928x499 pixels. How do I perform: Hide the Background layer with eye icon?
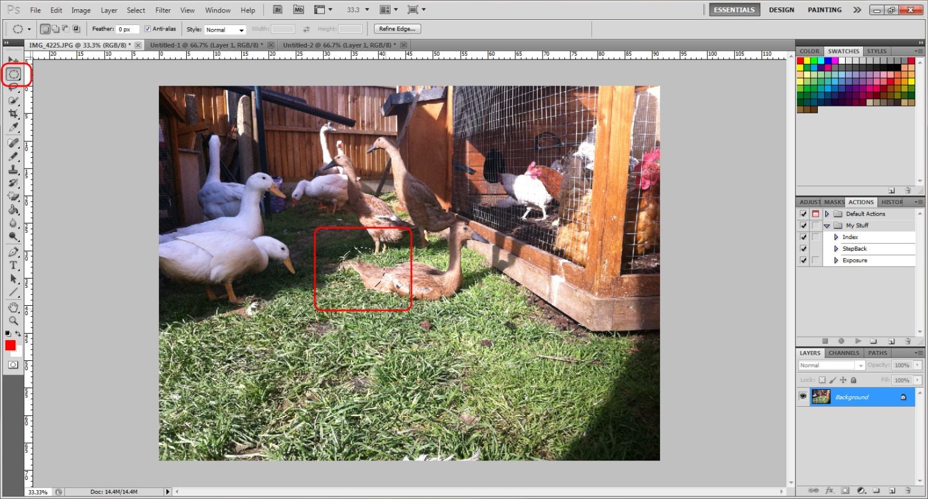coord(803,396)
